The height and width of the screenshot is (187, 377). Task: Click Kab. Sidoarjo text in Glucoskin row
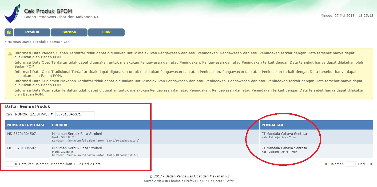click(279, 152)
